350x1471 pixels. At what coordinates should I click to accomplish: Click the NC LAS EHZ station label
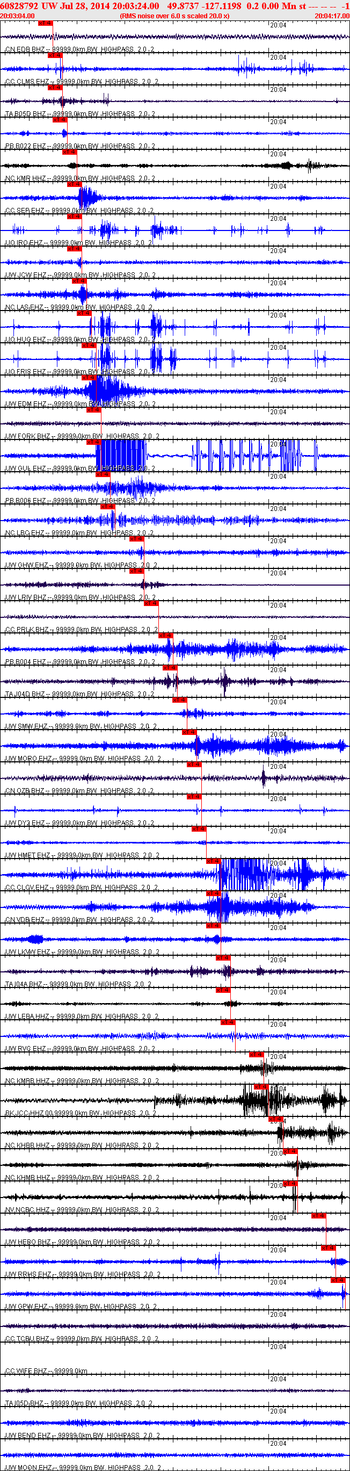click(79, 308)
